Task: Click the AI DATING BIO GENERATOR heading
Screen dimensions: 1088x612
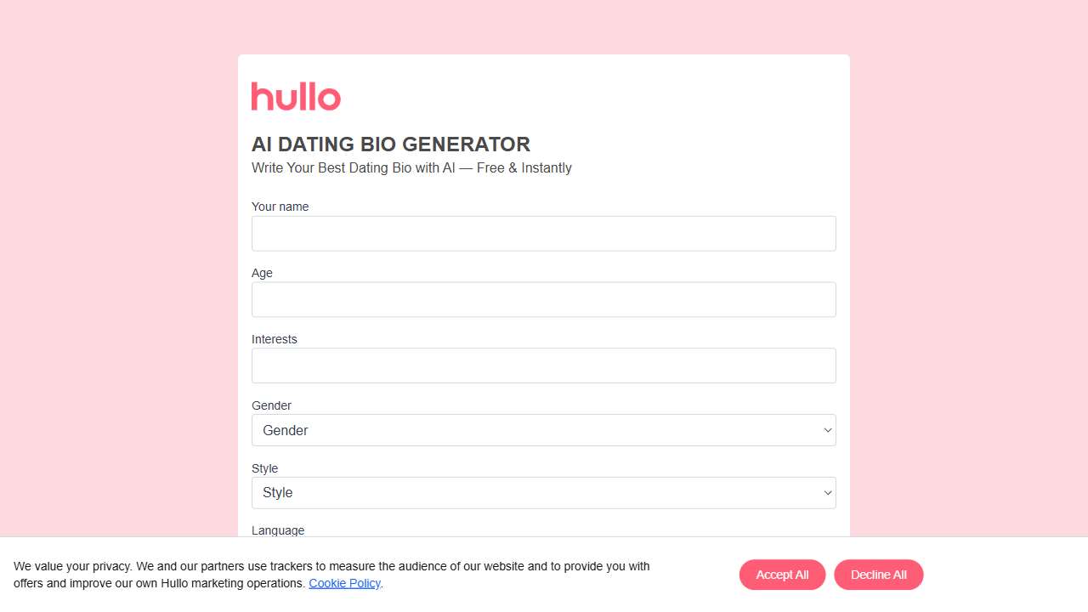Action: [x=391, y=144]
